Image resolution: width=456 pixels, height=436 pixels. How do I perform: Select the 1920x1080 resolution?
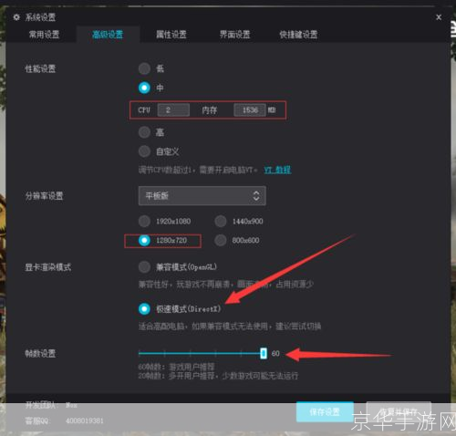(x=144, y=221)
